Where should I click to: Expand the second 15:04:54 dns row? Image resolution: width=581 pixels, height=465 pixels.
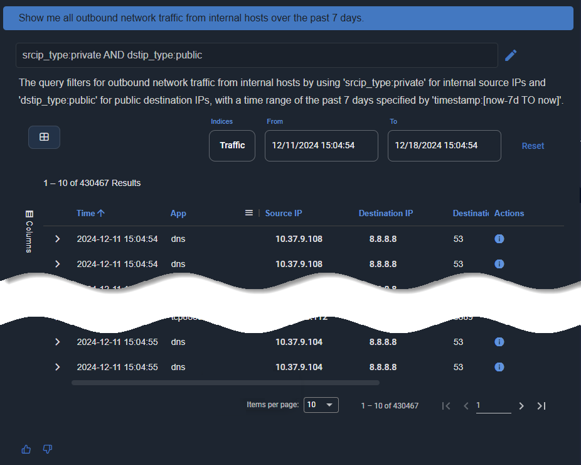(x=58, y=264)
